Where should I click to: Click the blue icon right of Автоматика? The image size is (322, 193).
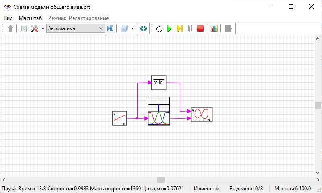click(110, 28)
